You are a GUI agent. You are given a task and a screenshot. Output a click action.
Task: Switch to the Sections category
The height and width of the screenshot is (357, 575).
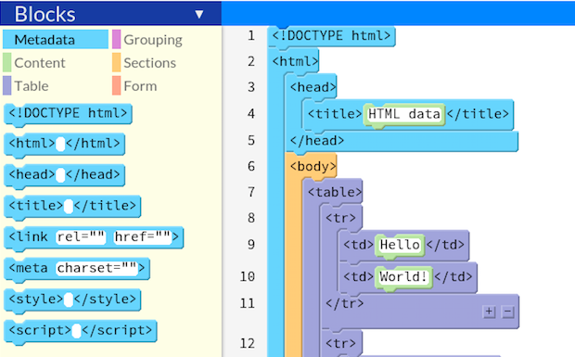click(x=149, y=63)
